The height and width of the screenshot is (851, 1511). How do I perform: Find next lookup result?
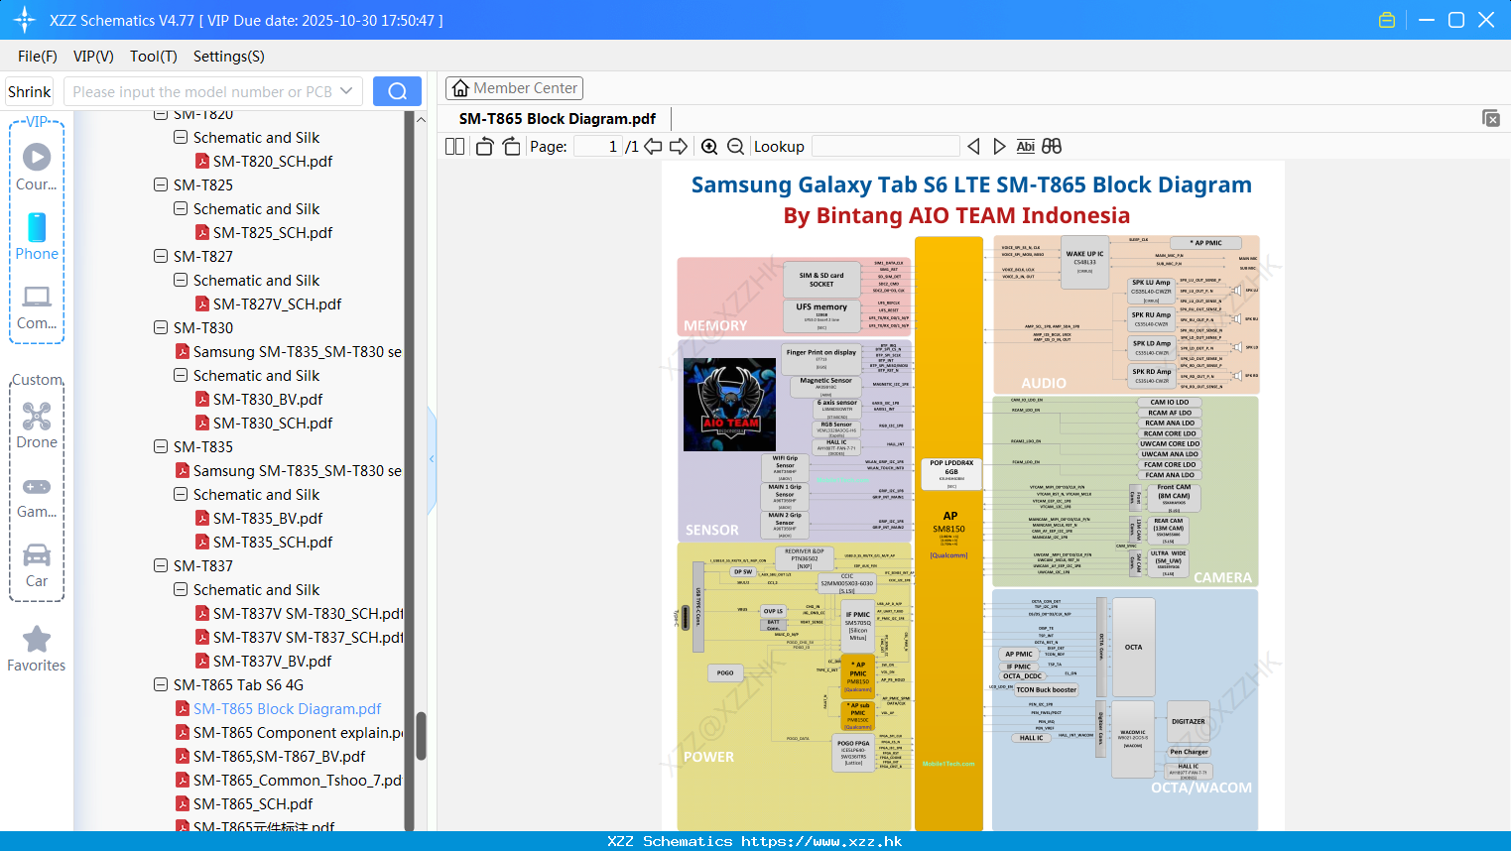[999, 146]
